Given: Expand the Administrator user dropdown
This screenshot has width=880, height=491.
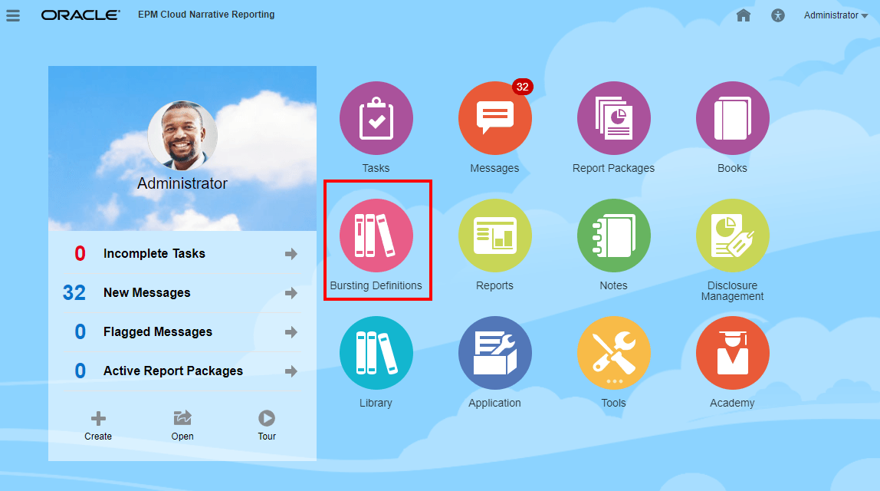Looking at the screenshot, I should coord(836,15).
